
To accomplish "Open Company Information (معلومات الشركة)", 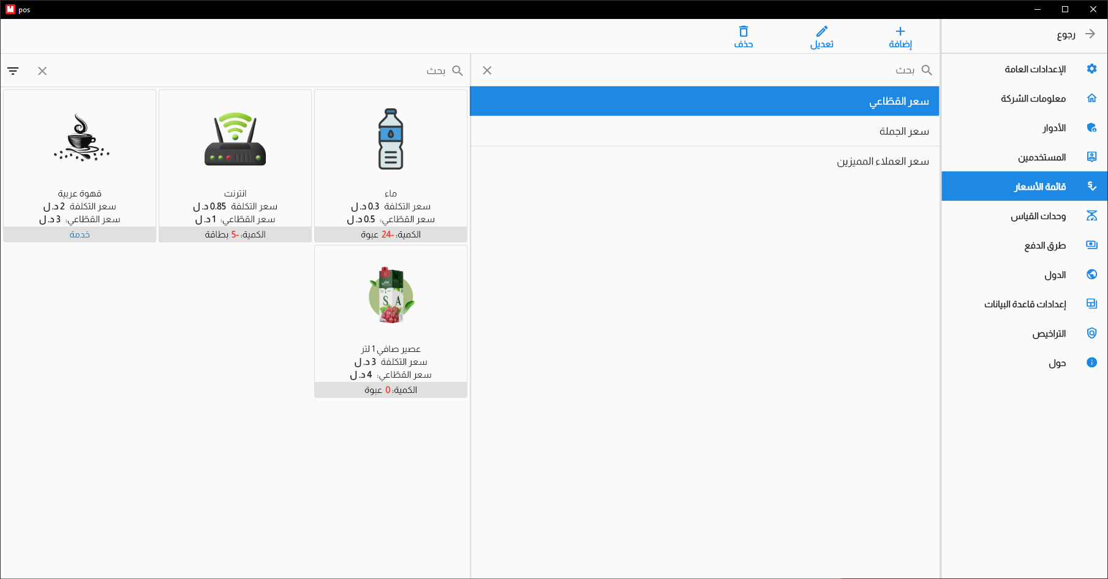I will 1033,99.
